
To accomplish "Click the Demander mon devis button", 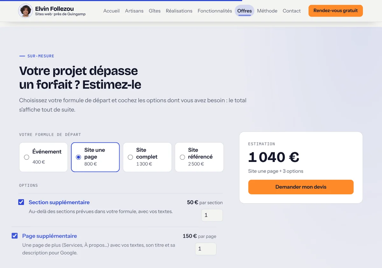I will point(301,187).
